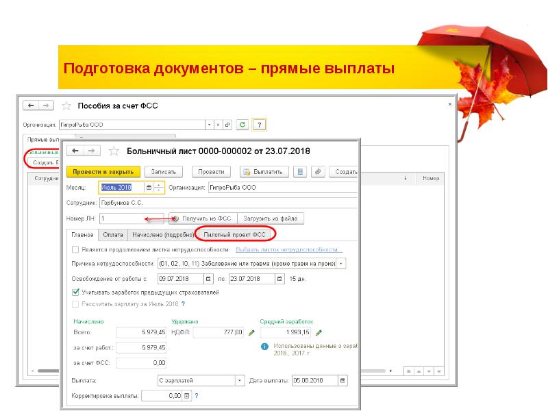
Task: Check 'Рассчитать зарплату за Июль 2018' box
Action: [75, 303]
